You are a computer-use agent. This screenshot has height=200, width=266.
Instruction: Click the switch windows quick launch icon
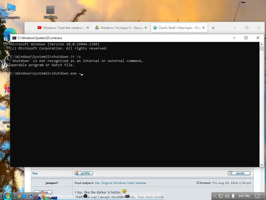point(30,196)
